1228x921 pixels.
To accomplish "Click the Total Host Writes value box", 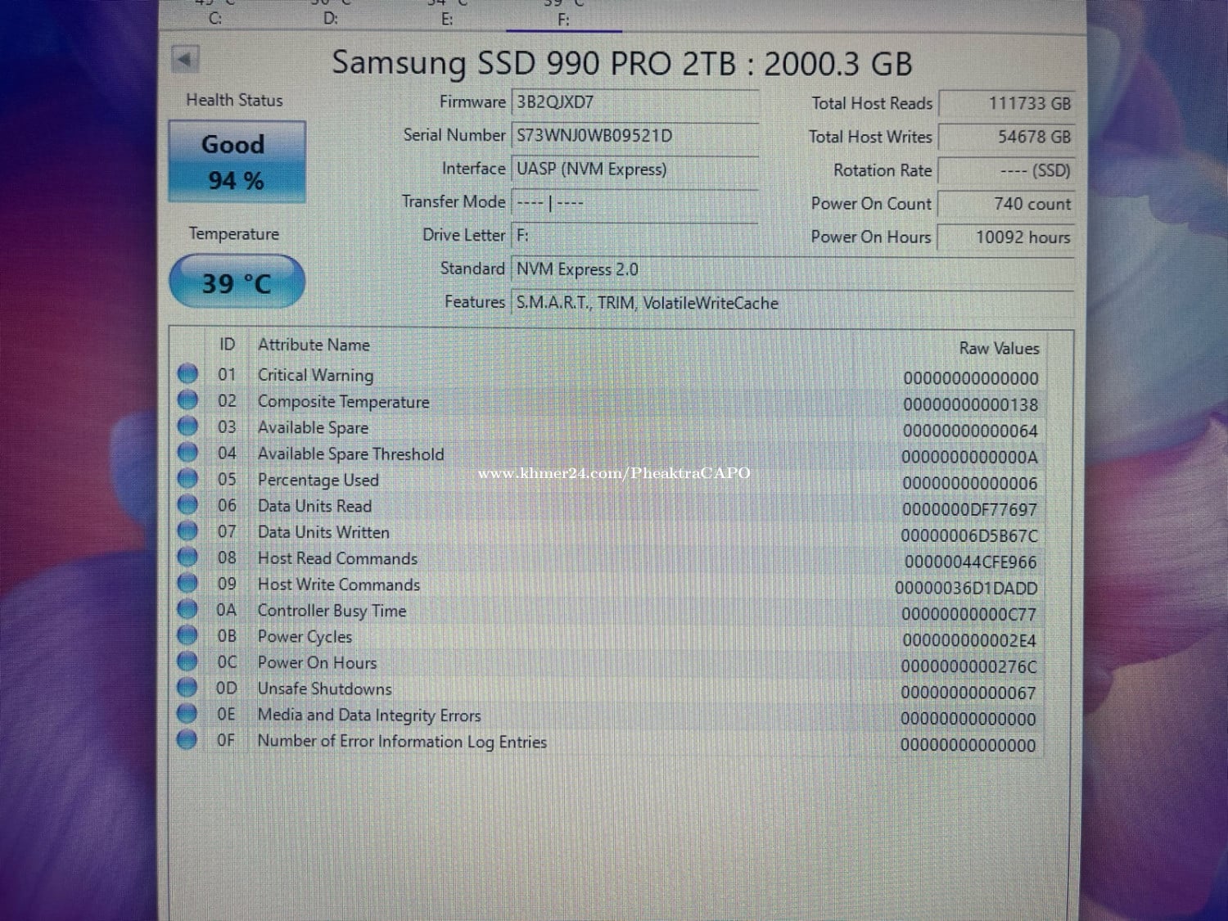I will (1005, 137).
